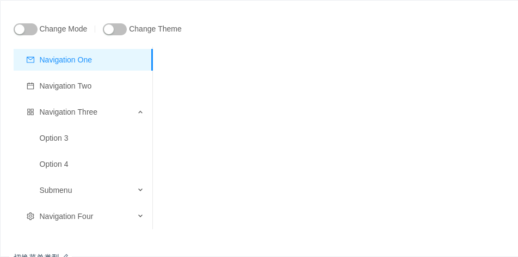Expand Navigation Four with its chevron arrow
The image size is (518, 257).
(x=140, y=216)
